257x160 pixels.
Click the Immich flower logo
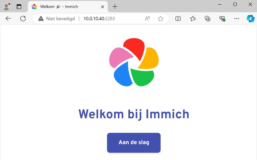(x=134, y=62)
